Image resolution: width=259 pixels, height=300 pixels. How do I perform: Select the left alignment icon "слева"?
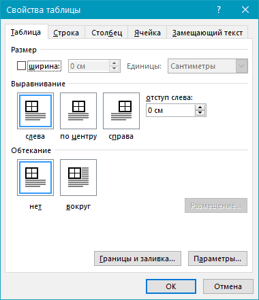click(35, 111)
